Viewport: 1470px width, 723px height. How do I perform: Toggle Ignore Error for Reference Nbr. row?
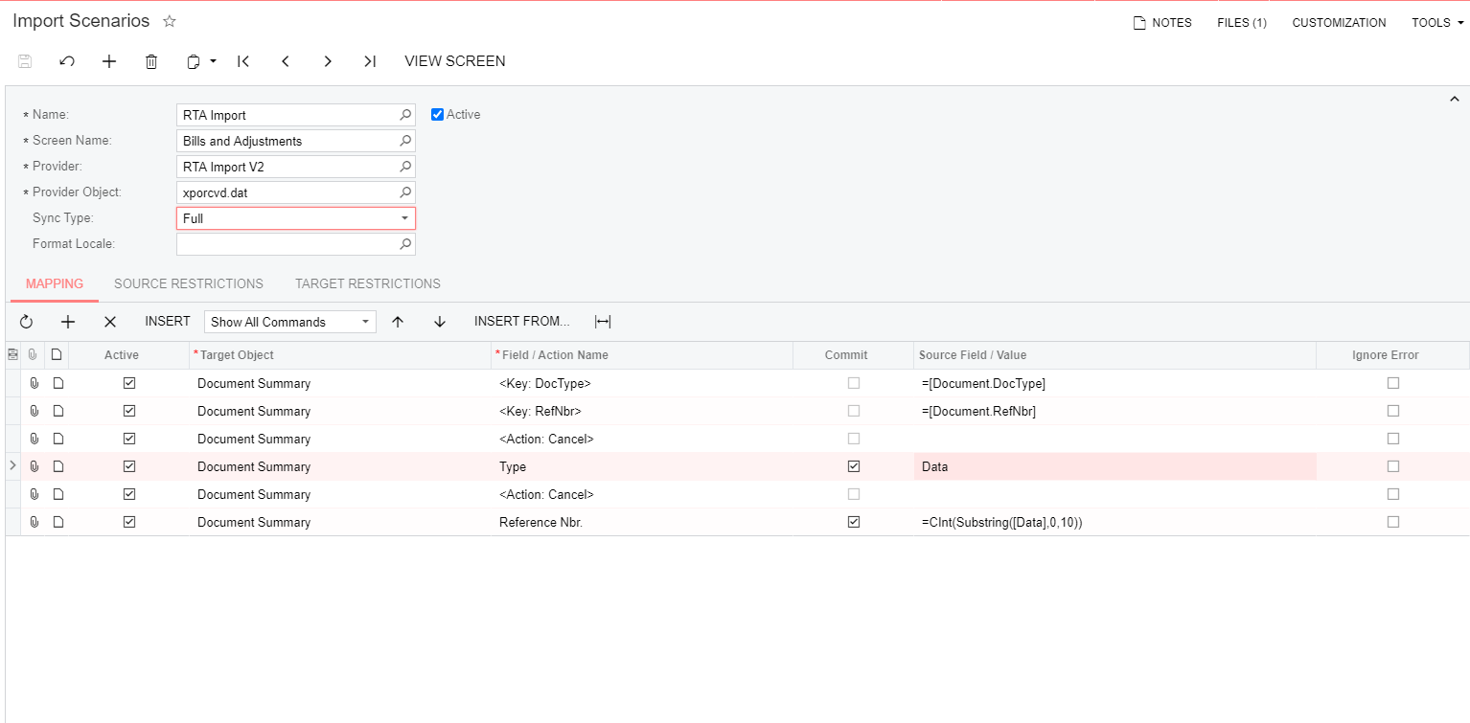click(x=1392, y=522)
